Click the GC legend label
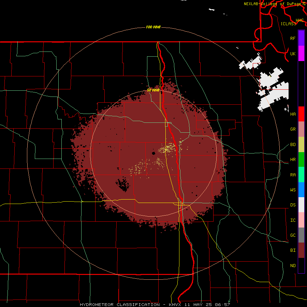The width and height of the screenshot is (307, 307). [x=293, y=235]
